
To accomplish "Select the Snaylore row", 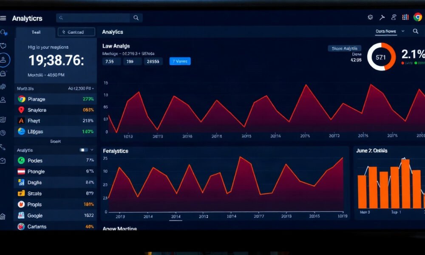I will click(55, 110).
